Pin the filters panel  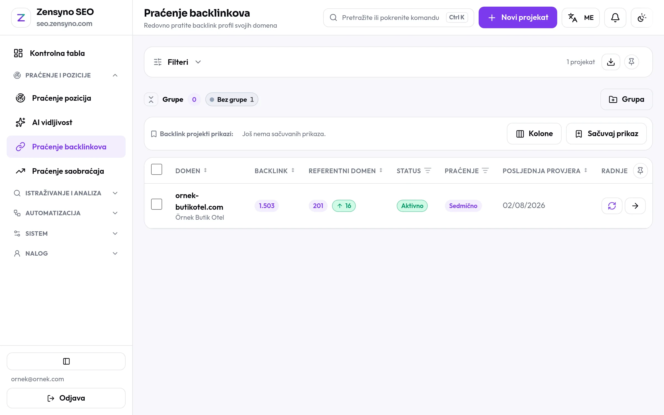pos(631,62)
